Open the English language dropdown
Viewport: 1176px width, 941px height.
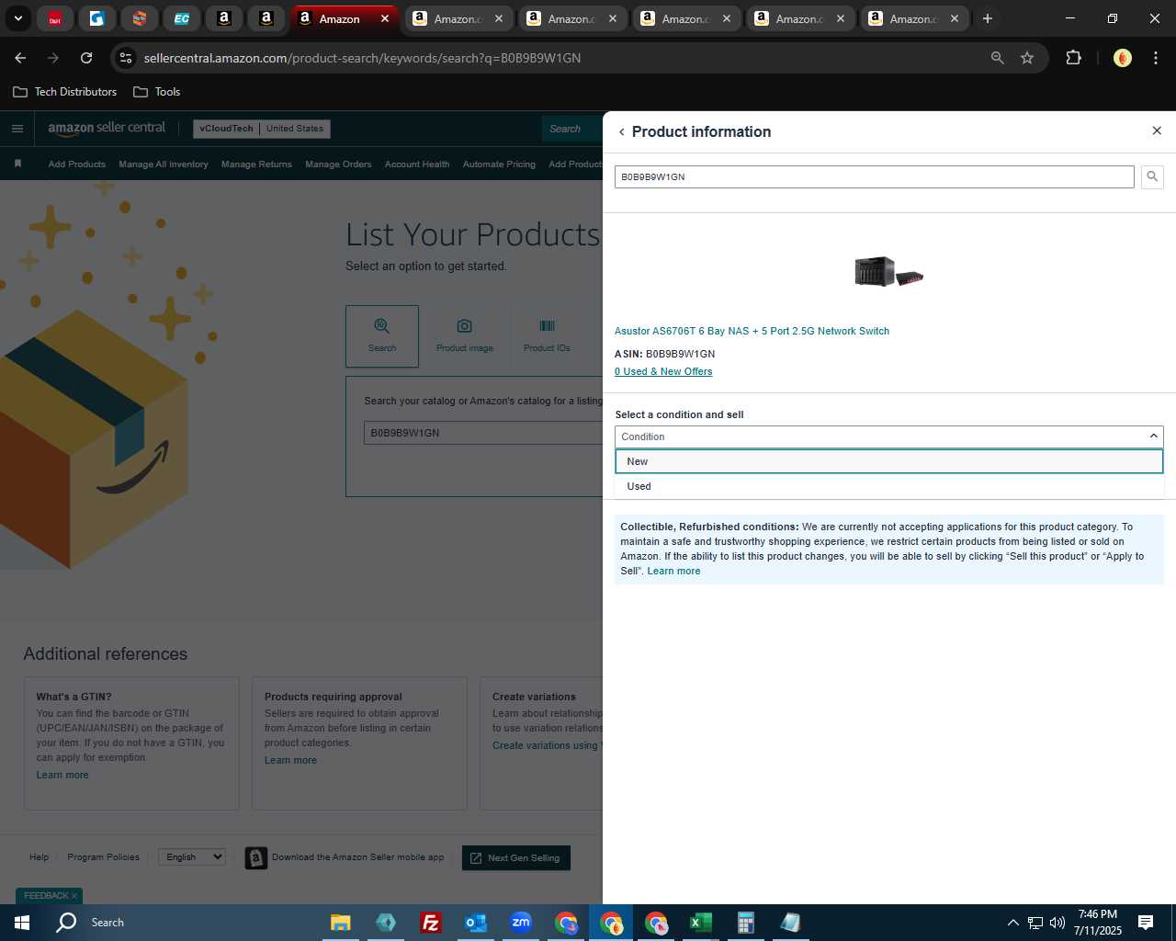click(192, 856)
